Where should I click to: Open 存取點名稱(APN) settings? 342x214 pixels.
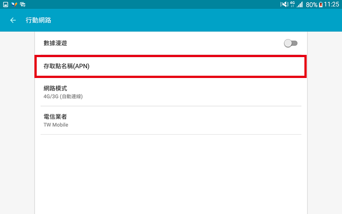point(171,66)
